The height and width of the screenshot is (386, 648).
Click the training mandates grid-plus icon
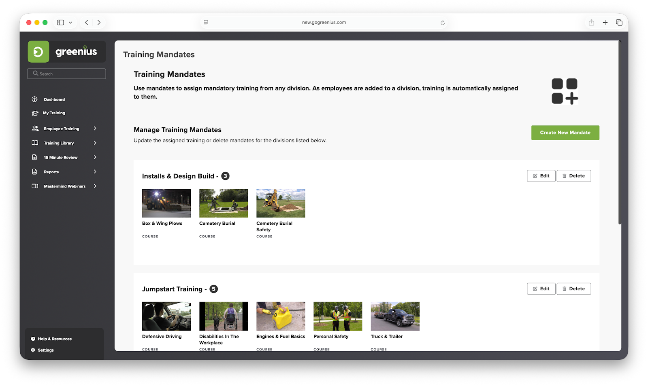point(565,91)
